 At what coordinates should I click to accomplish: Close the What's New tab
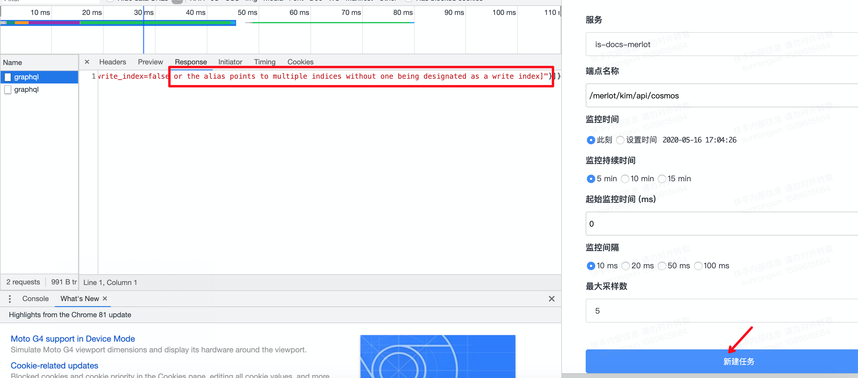tap(105, 298)
